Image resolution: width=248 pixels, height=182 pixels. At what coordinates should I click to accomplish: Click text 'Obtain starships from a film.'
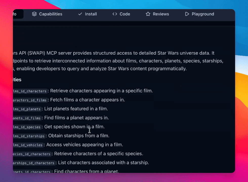(x=79, y=136)
